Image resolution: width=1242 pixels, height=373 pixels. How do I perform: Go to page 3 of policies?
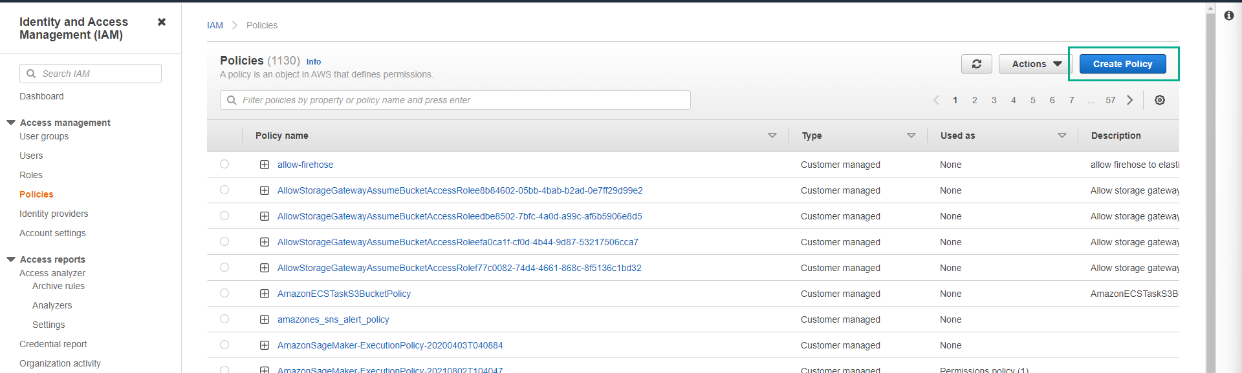click(994, 100)
